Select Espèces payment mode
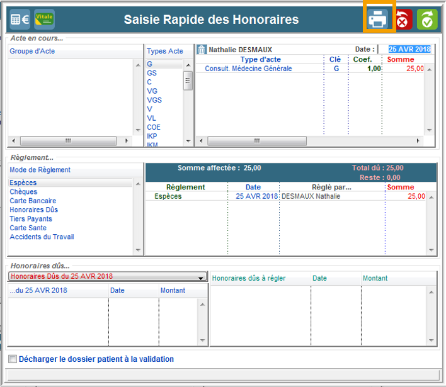Image resolution: width=446 pixels, height=387 pixels. tap(23, 183)
